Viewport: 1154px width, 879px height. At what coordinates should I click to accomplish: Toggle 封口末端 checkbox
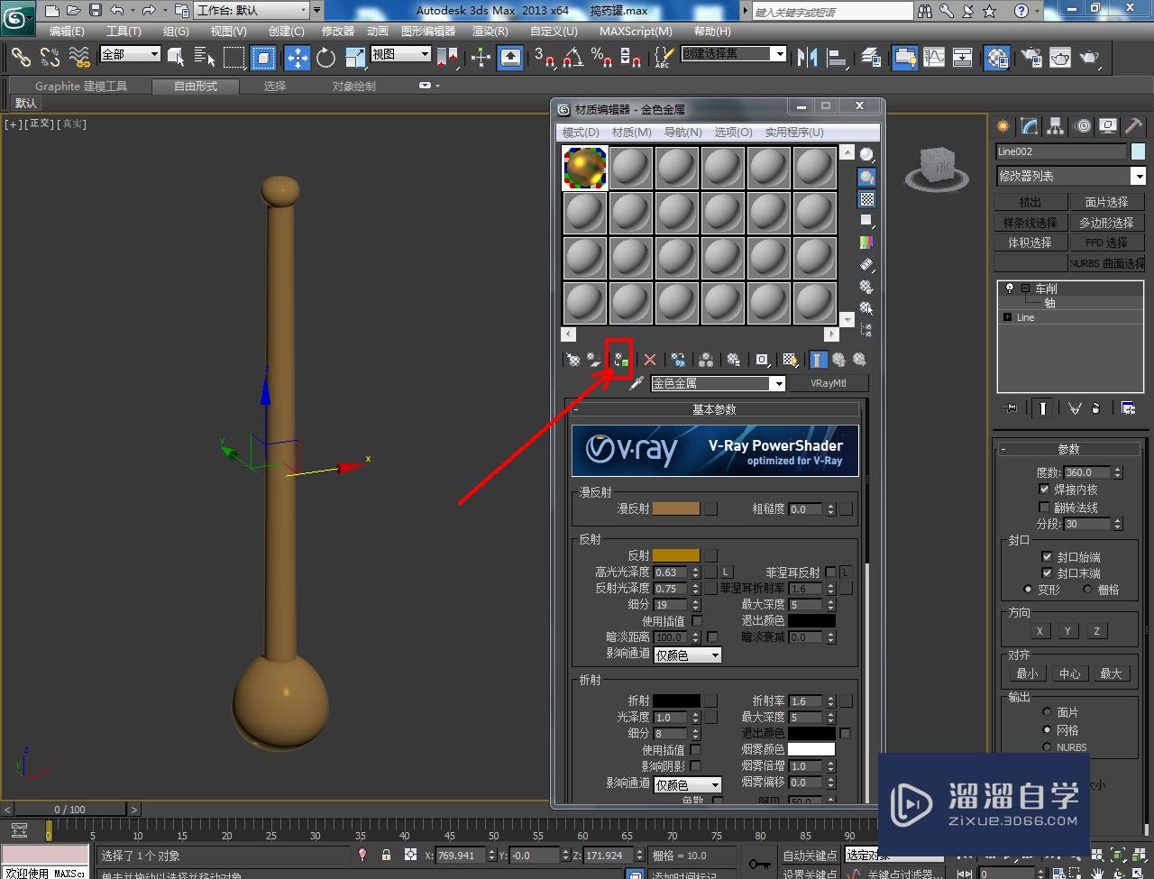(x=1047, y=573)
